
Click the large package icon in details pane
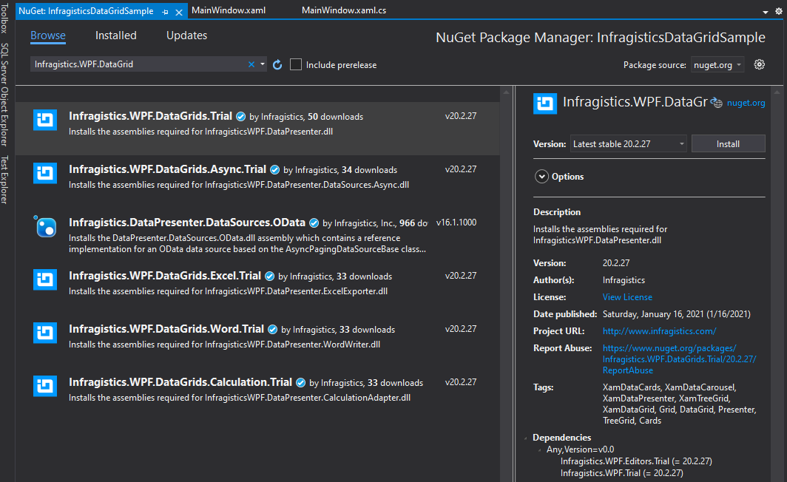click(545, 103)
